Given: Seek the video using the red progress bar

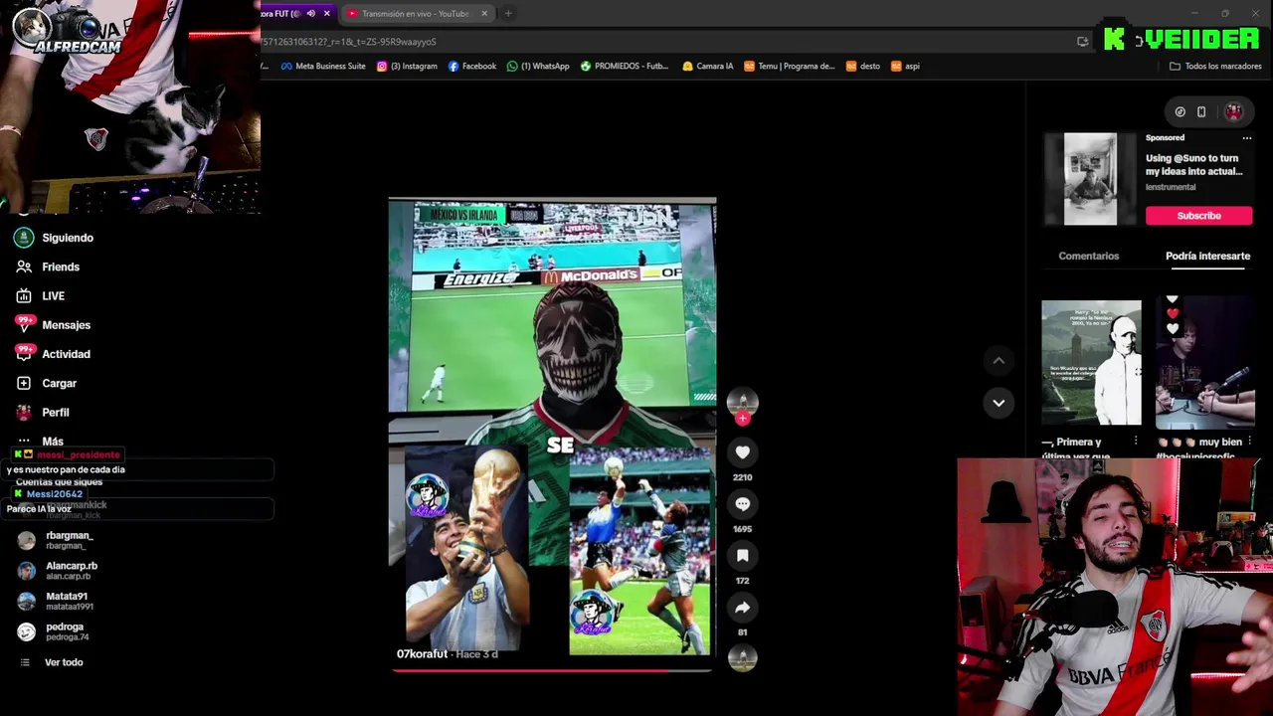Looking at the screenshot, I should tap(552, 670).
